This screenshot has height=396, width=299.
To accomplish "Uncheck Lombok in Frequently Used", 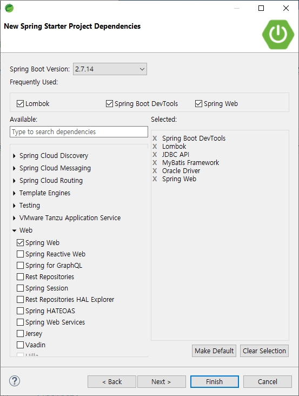I will [x=20, y=103].
